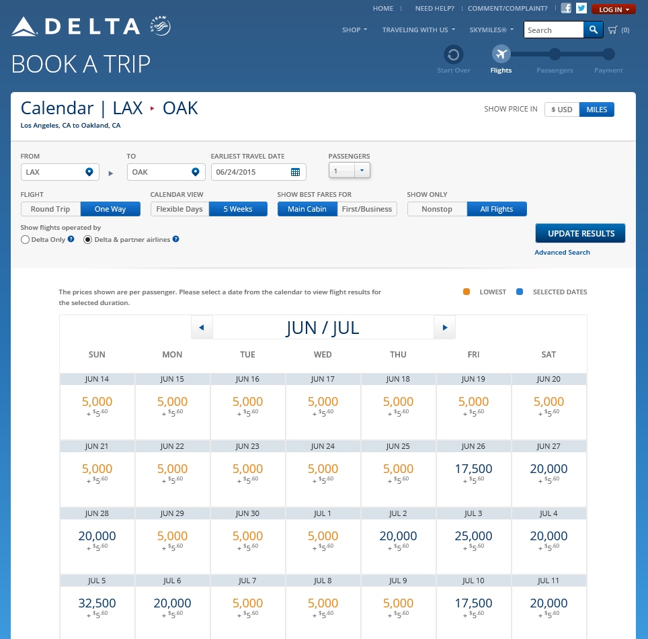Open Delta's Twitter page icon
648x639 pixels.
coord(581,9)
